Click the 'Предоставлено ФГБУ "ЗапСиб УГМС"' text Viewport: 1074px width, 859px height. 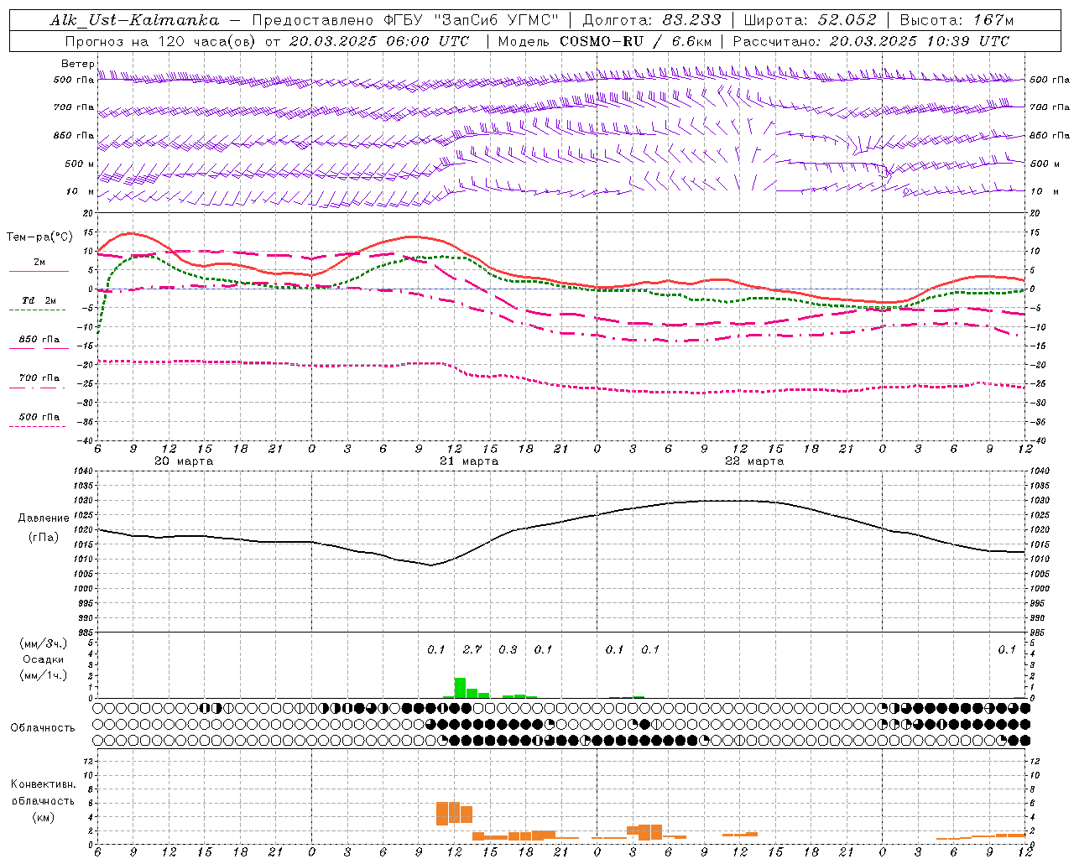pyautogui.click(x=405, y=20)
